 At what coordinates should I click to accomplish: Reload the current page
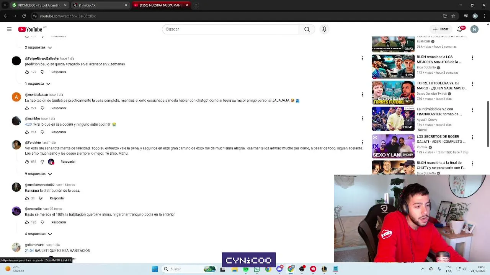click(x=24, y=16)
